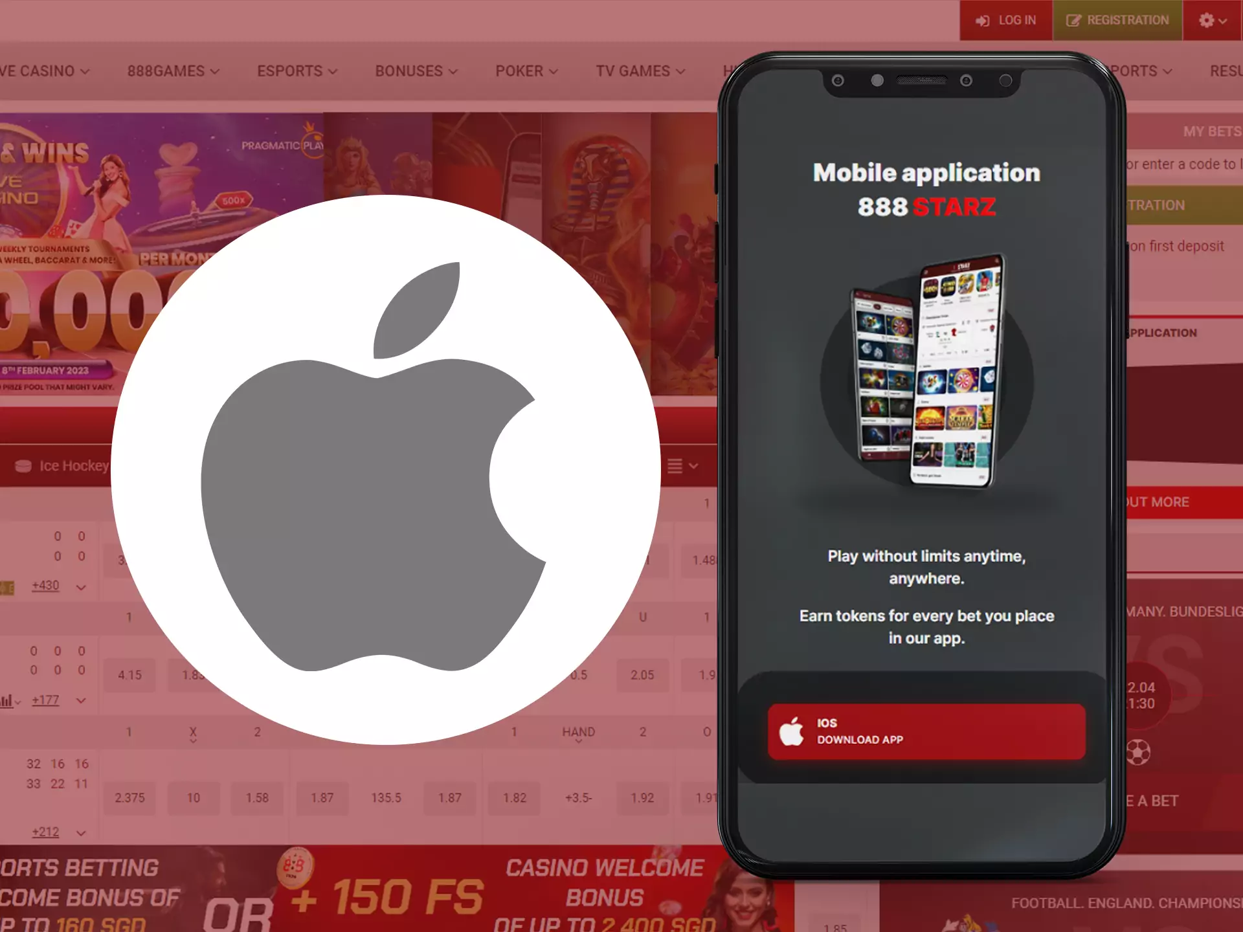Click the Ice Hockey sports icon
Screen dimensions: 1243x932
(21, 466)
